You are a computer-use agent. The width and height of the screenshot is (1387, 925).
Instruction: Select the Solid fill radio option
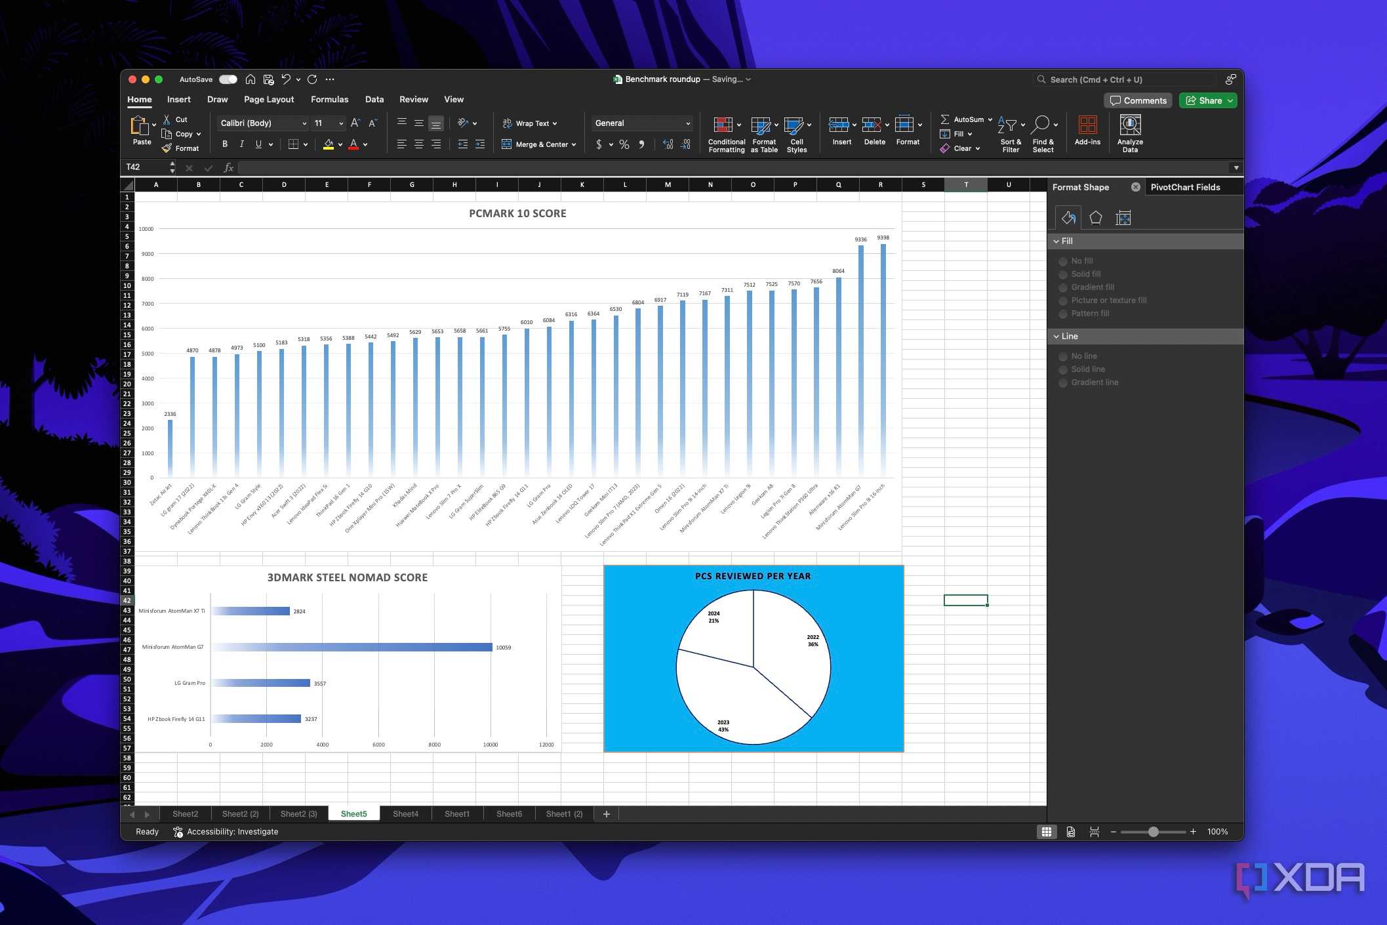pos(1062,275)
